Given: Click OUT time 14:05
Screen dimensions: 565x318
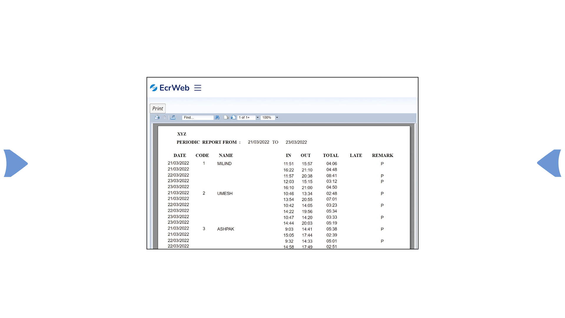Looking at the screenshot, I should pos(307,206).
